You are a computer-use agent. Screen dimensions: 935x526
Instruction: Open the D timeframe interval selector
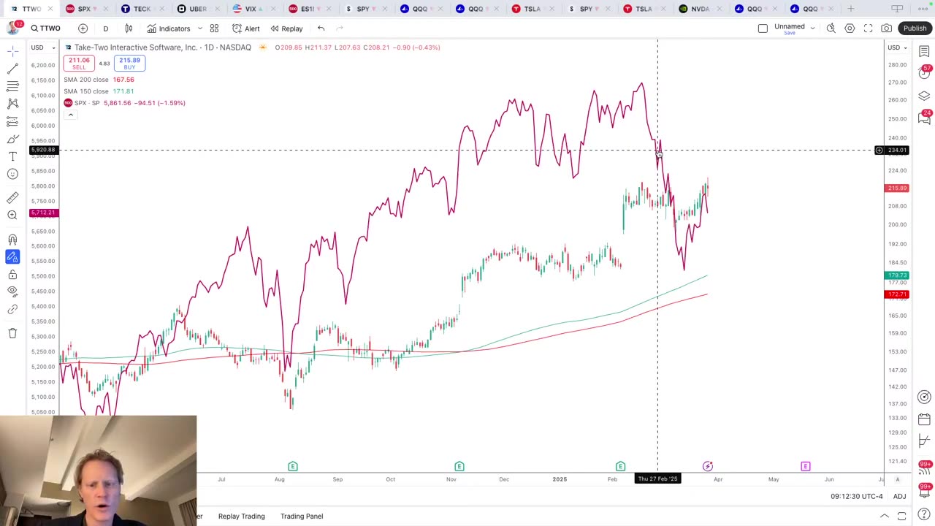click(105, 28)
